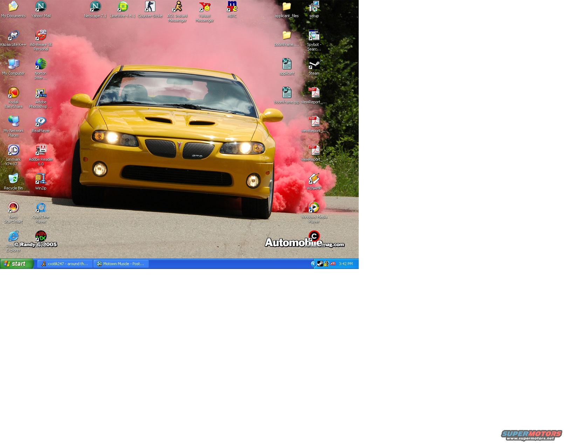This screenshot has width=564, height=443.
Task: Open the Netscape 7.1 shortcut
Action: 95,9
